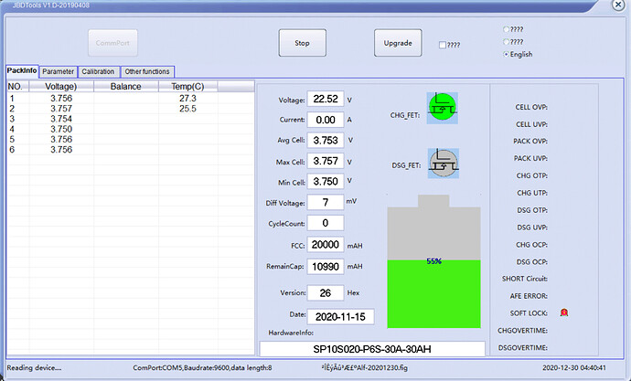Click the CHG OTP protection label
This screenshot has width=631, height=381.
click(x=532, y=175)
